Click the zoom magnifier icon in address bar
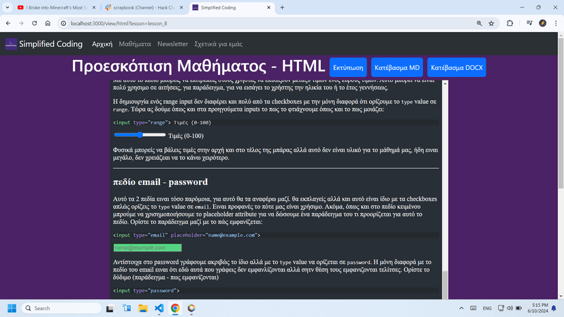The image size is (564, 317). pyautogui.click(x=479, y=23)
